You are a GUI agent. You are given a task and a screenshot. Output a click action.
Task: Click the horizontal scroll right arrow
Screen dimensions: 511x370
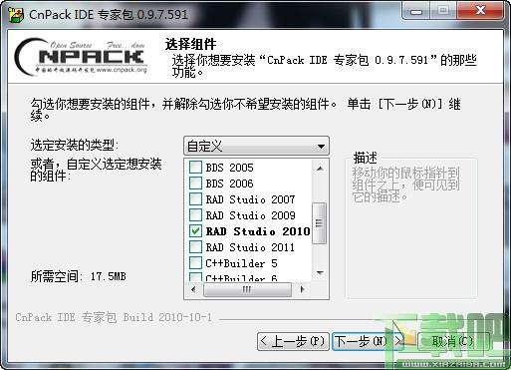(302, 289)
